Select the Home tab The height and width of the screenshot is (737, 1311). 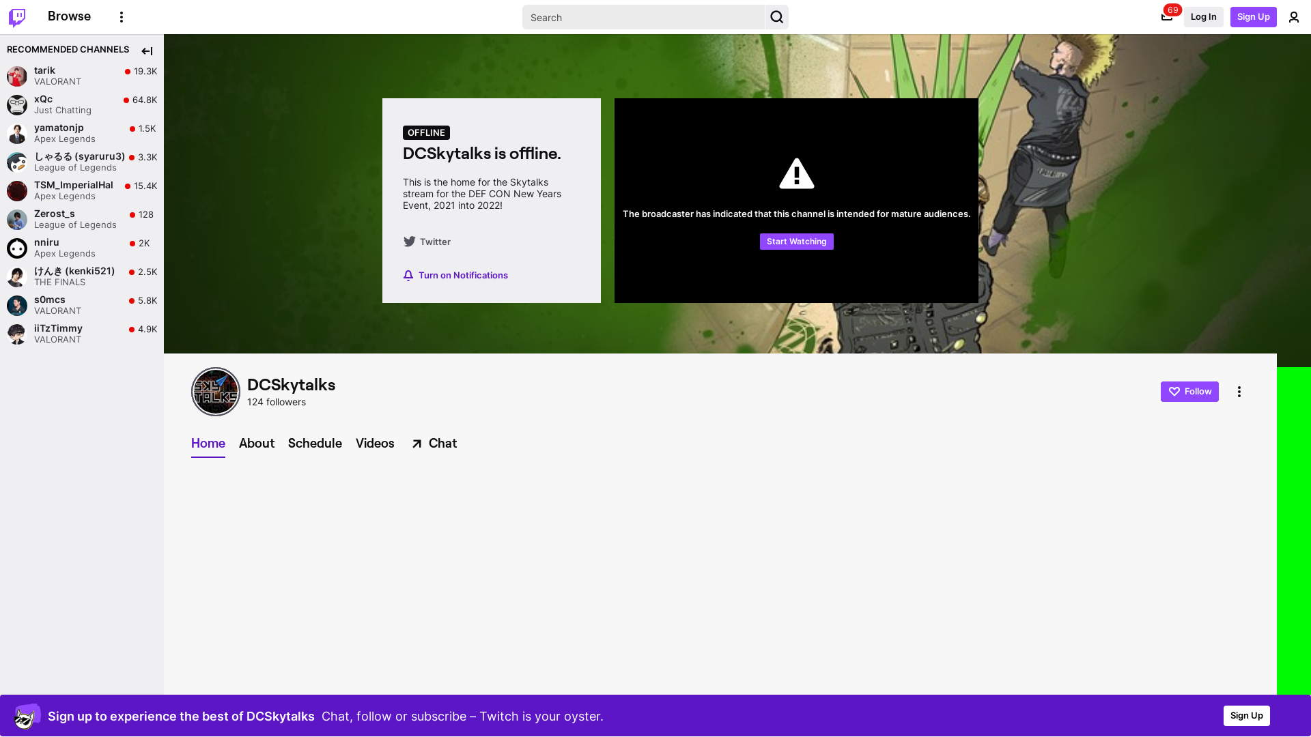tap(208, 444)
